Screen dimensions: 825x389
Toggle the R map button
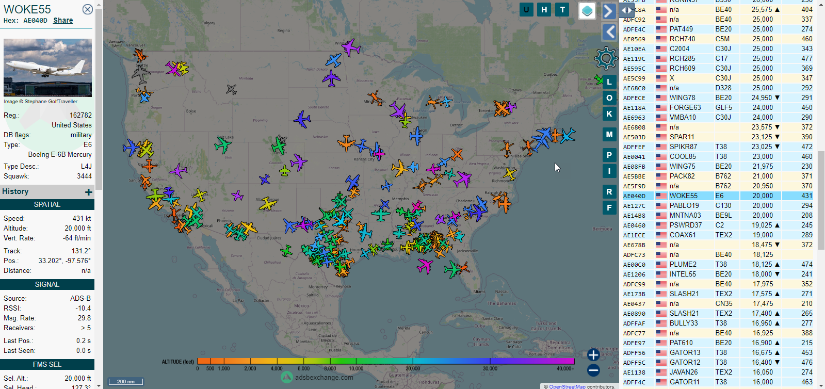(x=609, y=192)
